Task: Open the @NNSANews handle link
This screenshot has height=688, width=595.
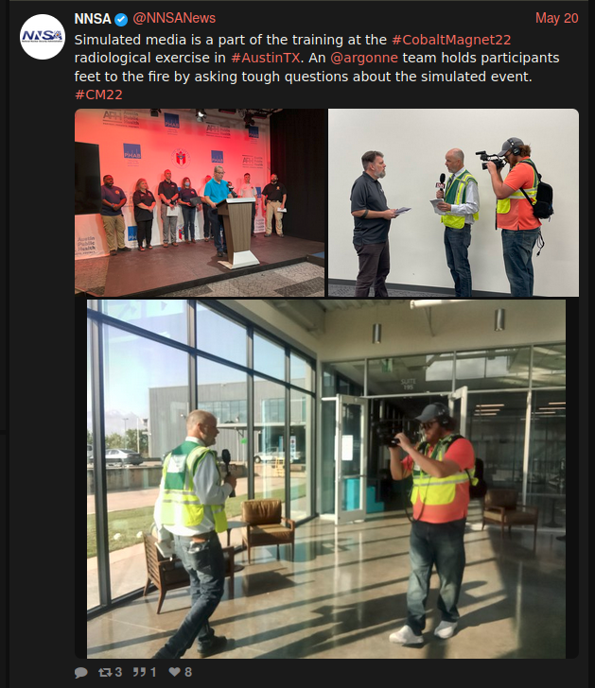Action: (174, 19)
